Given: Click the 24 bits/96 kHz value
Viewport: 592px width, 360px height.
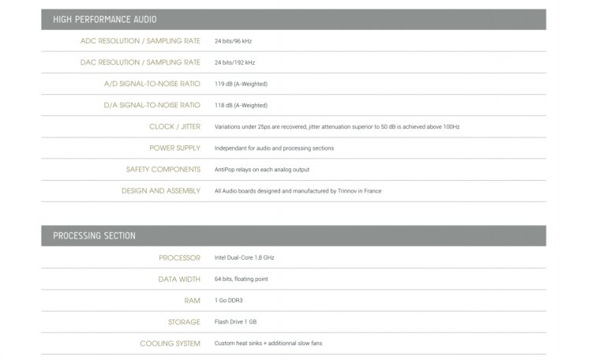Looking at the screenshot, I should 233,40.
